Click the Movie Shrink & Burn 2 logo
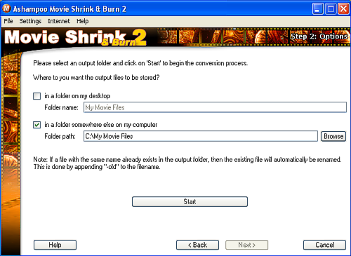The height and width of the screenshot is (256, 351). coord(75,37)
